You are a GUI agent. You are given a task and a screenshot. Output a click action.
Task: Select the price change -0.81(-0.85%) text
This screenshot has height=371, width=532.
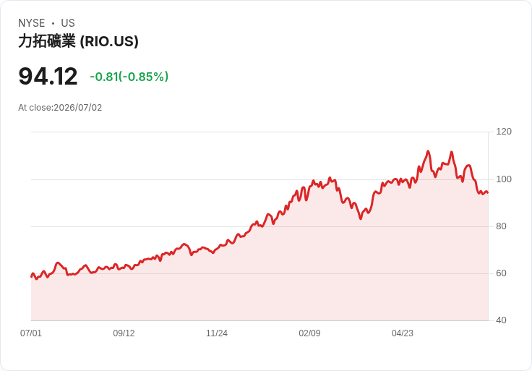[129, 77]
